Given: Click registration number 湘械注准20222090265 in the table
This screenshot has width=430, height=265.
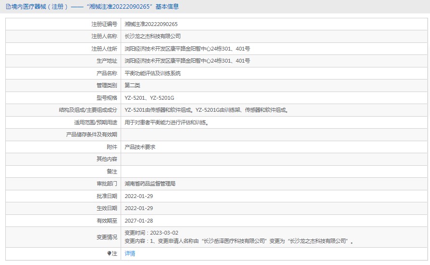Looking at the screenshot, I should [151, 24].
